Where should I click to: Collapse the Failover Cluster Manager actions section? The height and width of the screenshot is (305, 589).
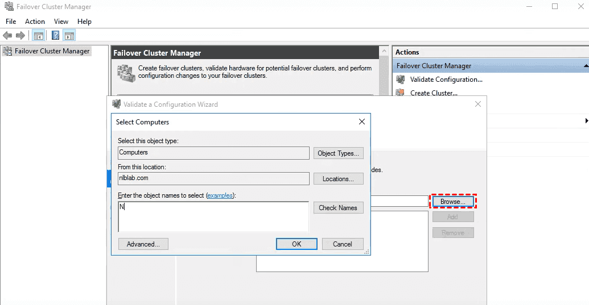586,66
